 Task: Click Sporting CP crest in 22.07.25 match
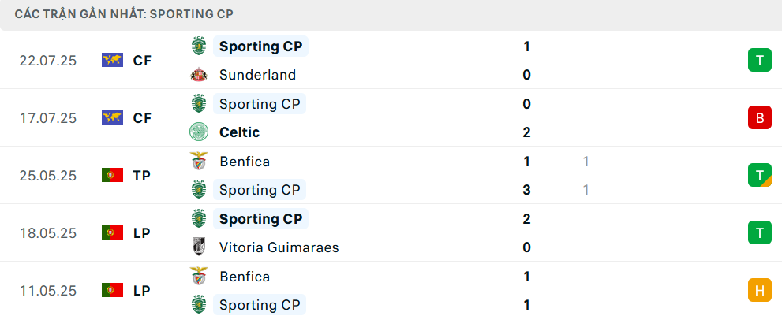(199, 46)
